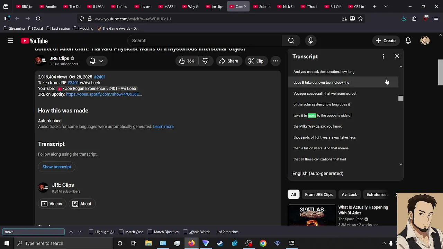The width and height of the screenshot is (443, 249).
Task: Open Steam from the taskbar
Action: (220, 243)
